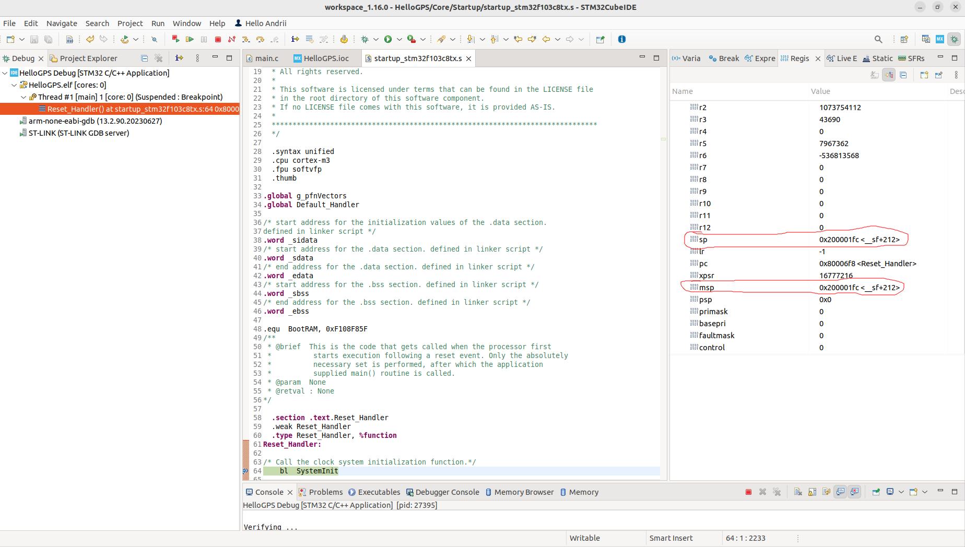This screenshot has height=547, width=965.
Task: Toggle Instruction Stepping Mode in toolbar
Action: (295, 39)
